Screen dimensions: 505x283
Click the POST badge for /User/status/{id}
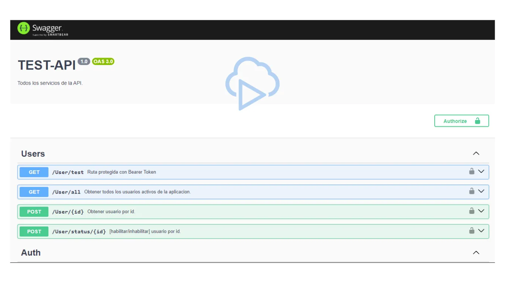pos(34,232)
